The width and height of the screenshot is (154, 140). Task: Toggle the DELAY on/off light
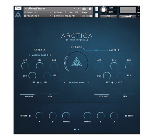[126, 116]
